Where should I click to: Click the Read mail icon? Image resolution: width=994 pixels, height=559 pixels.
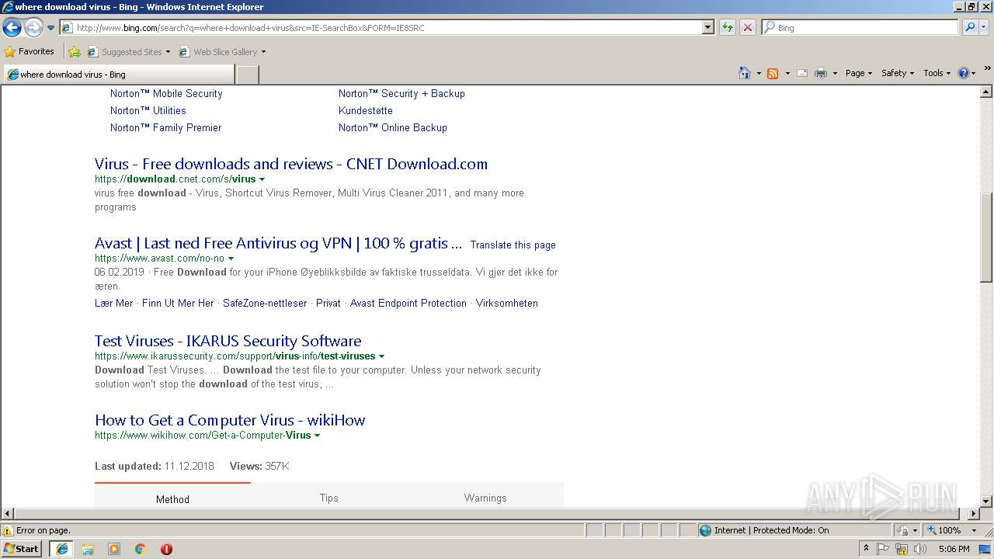pos(802,73)
